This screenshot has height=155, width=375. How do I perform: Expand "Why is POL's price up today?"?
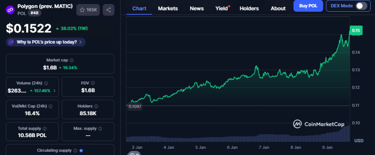[x=46, y=42]
